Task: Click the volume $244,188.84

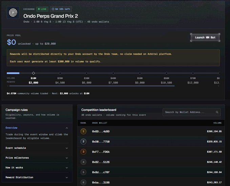Action: 214,172
